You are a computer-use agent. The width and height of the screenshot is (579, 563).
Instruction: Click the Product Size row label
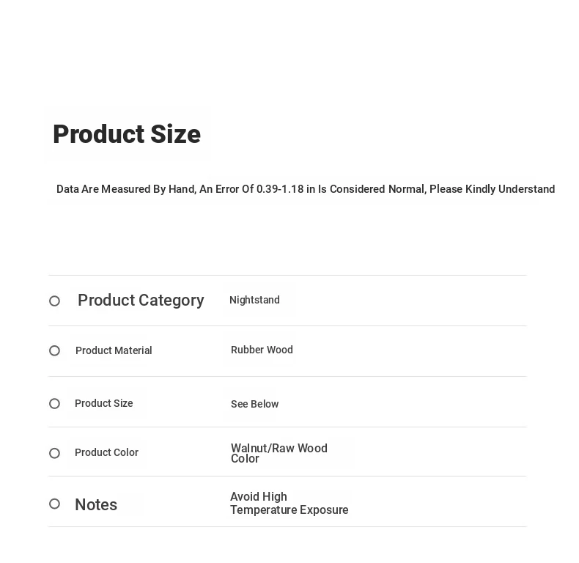click(x=104, y=403)
